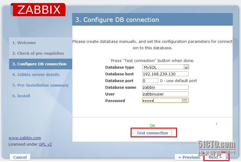Cancel the installation wizard
241x162 pixels.
[x=20, y=157]
